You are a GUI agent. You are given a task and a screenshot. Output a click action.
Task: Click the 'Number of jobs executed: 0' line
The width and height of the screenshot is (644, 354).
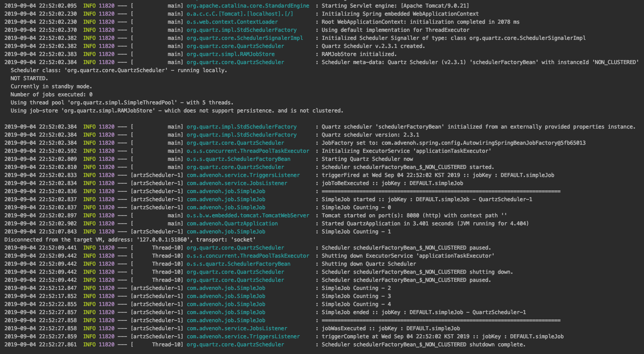coord(51,95)
